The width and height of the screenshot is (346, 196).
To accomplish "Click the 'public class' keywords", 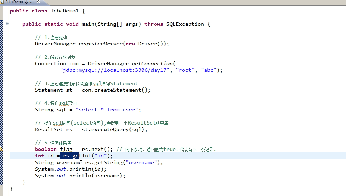I will click(29, 11).
